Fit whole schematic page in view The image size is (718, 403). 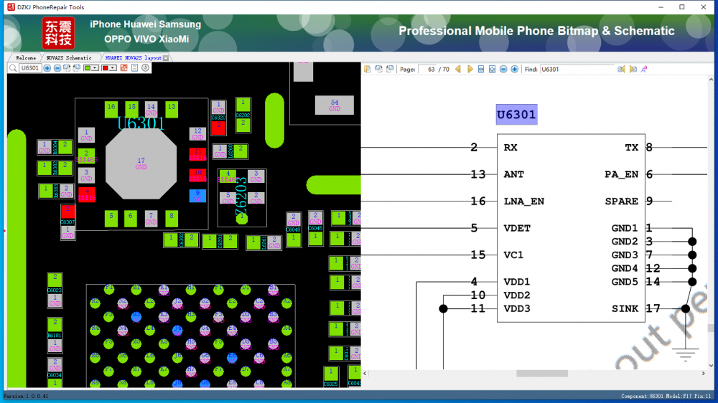click(493, 69)
